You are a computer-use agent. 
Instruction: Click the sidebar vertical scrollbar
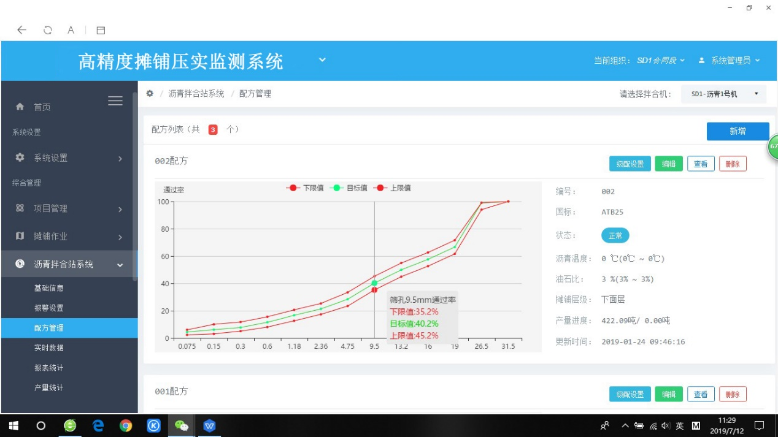coord(135,186)
